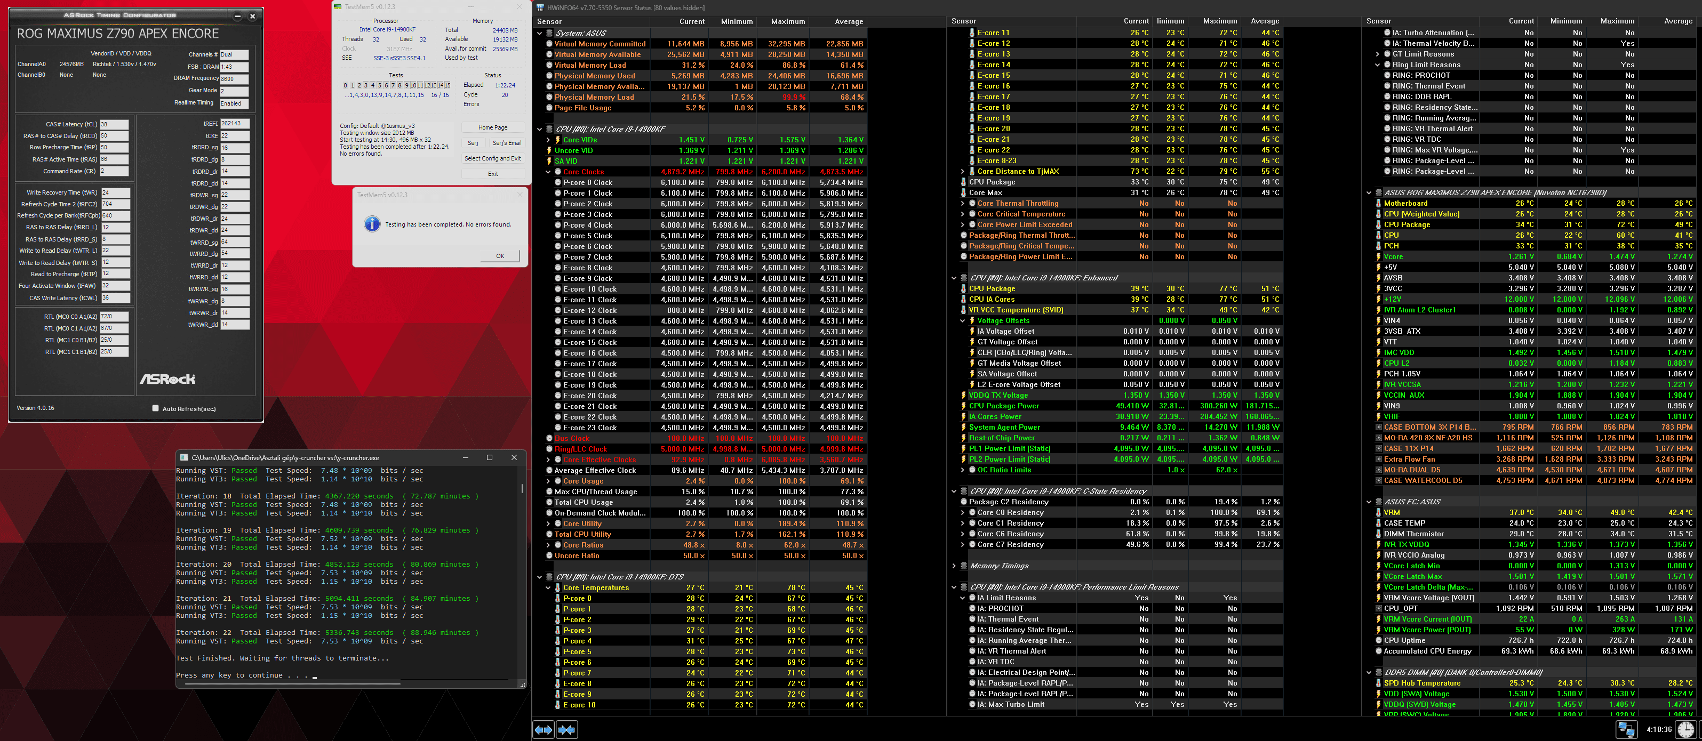Image resolution: width=1702 pixels, height=741 pixels.
Task: Click the blue information icon in the dialog
Action: [x=372, y=224]
